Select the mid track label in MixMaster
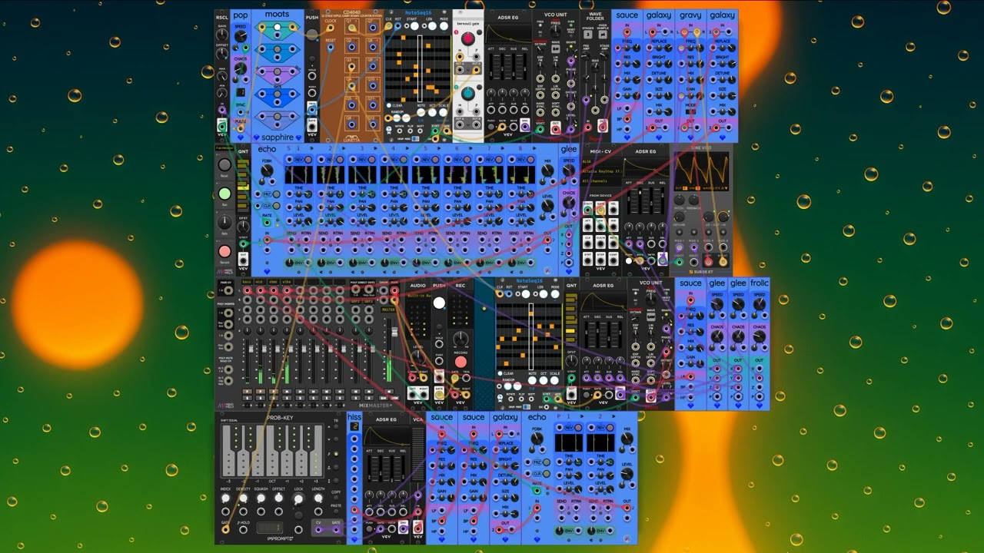 tap(261, 283)
